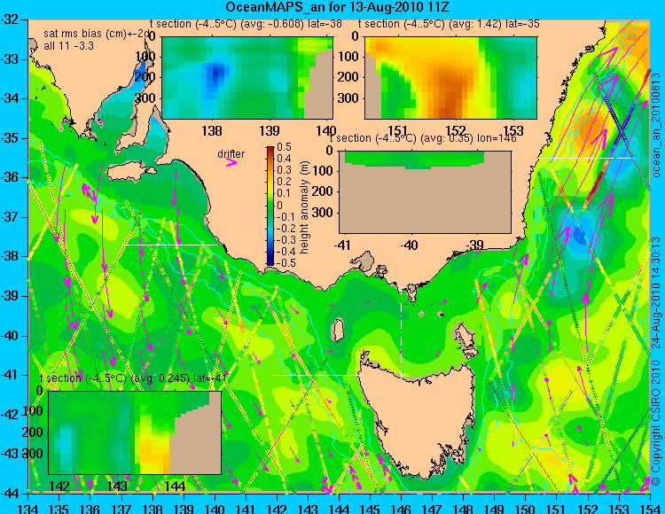This screenshot has width=665, height=514.
Task: Click the 134 longitude axis label
Action: click(28, 509)
